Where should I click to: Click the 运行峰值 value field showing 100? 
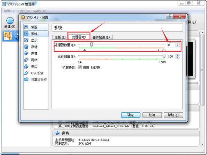point(171,56)
